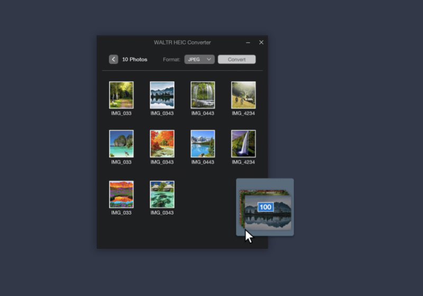The height and width of the screenshot is (296, 423).
Task: Go back using the left chevron button
Action: click(x=114, y=59)
